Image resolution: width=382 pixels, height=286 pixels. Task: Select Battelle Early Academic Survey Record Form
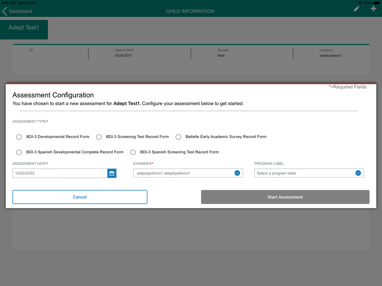[178, 137]
